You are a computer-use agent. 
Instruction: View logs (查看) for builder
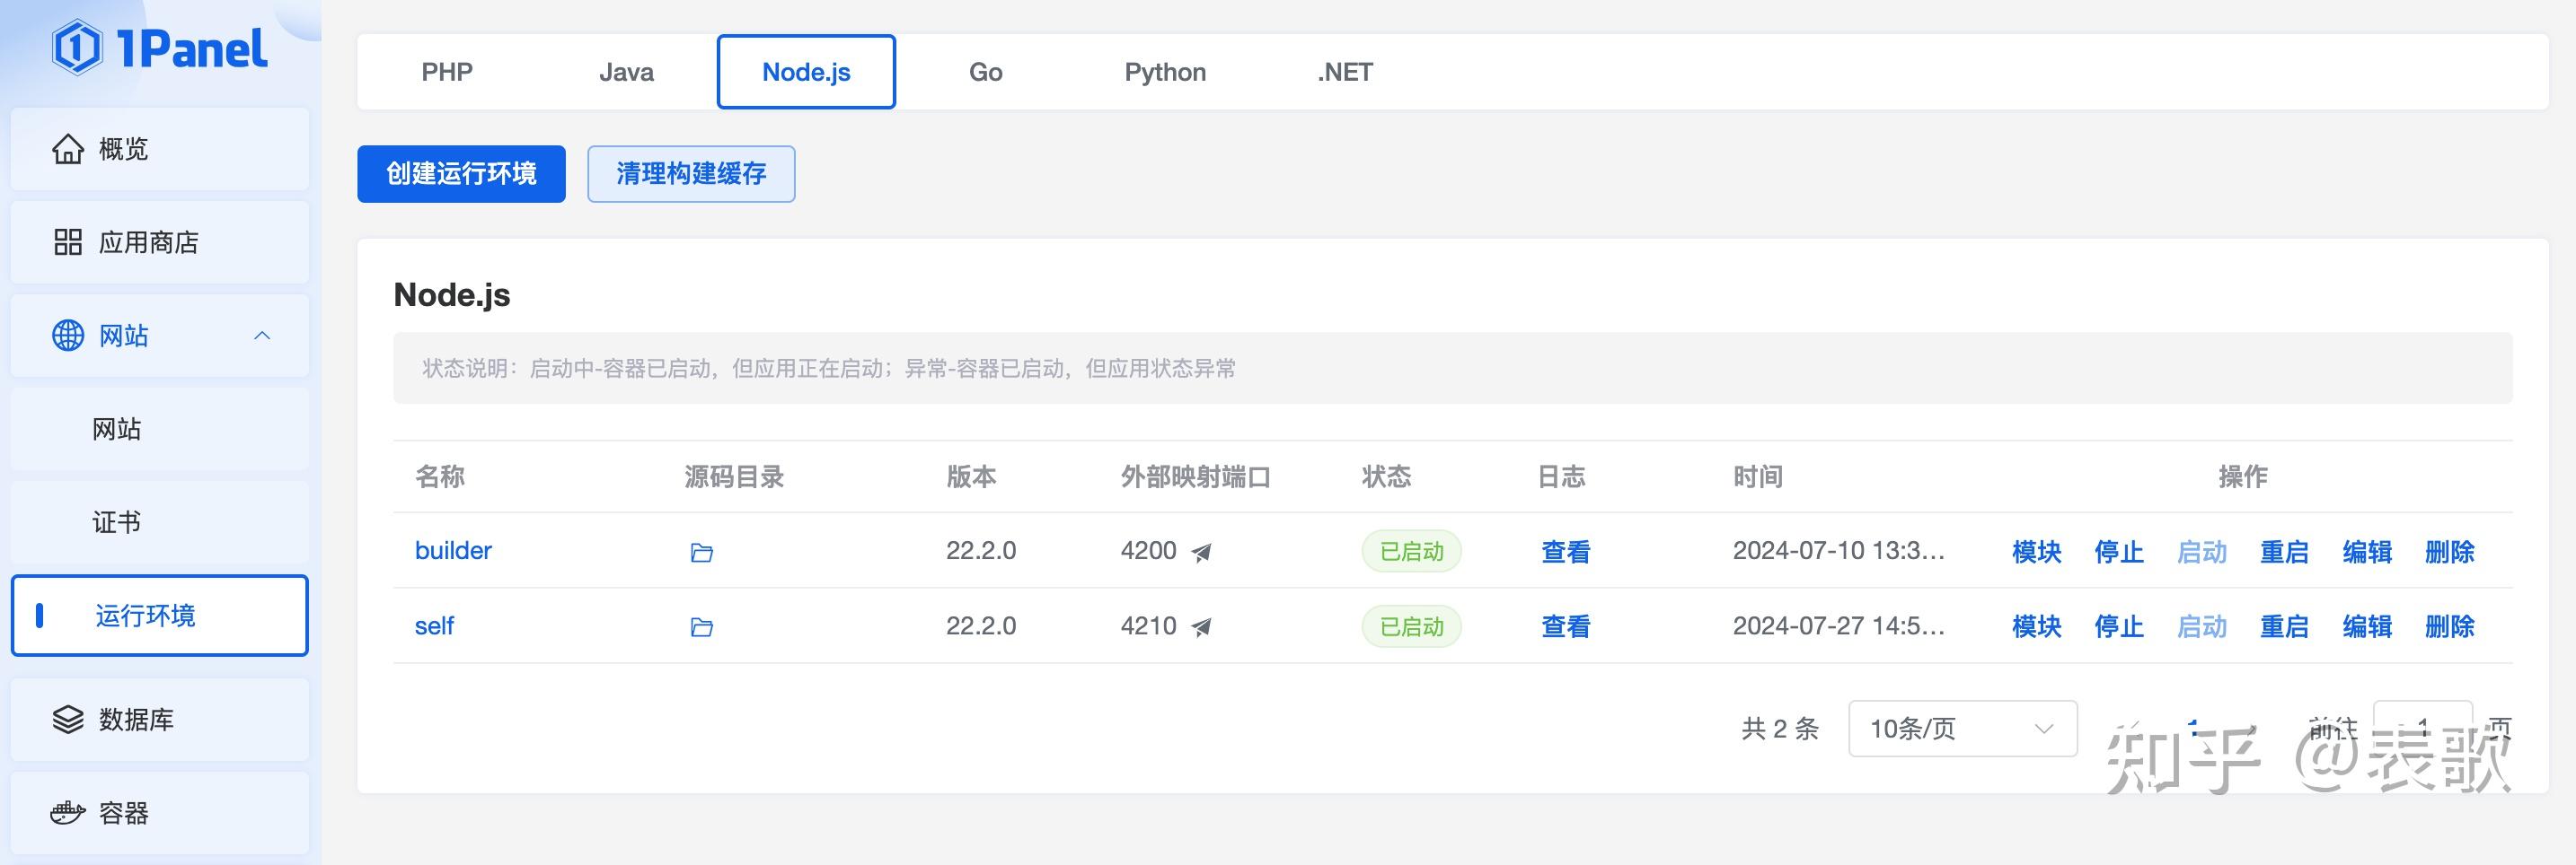point(1565,551)
